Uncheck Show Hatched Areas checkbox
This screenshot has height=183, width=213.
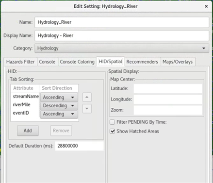pyautogui.click(x=112, y=131)
